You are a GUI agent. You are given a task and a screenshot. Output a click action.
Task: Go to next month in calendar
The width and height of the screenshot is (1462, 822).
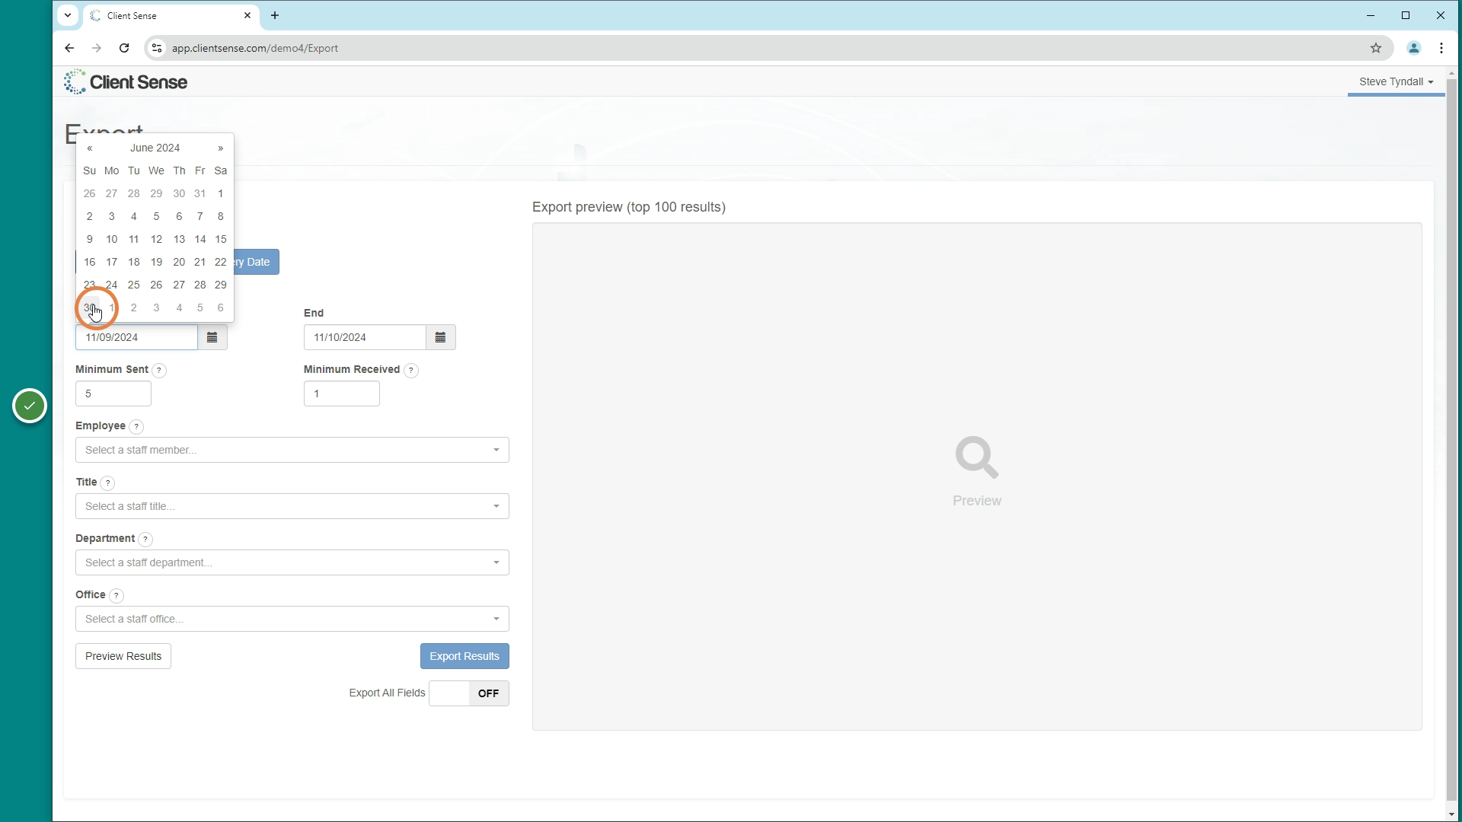coord(221,148)
